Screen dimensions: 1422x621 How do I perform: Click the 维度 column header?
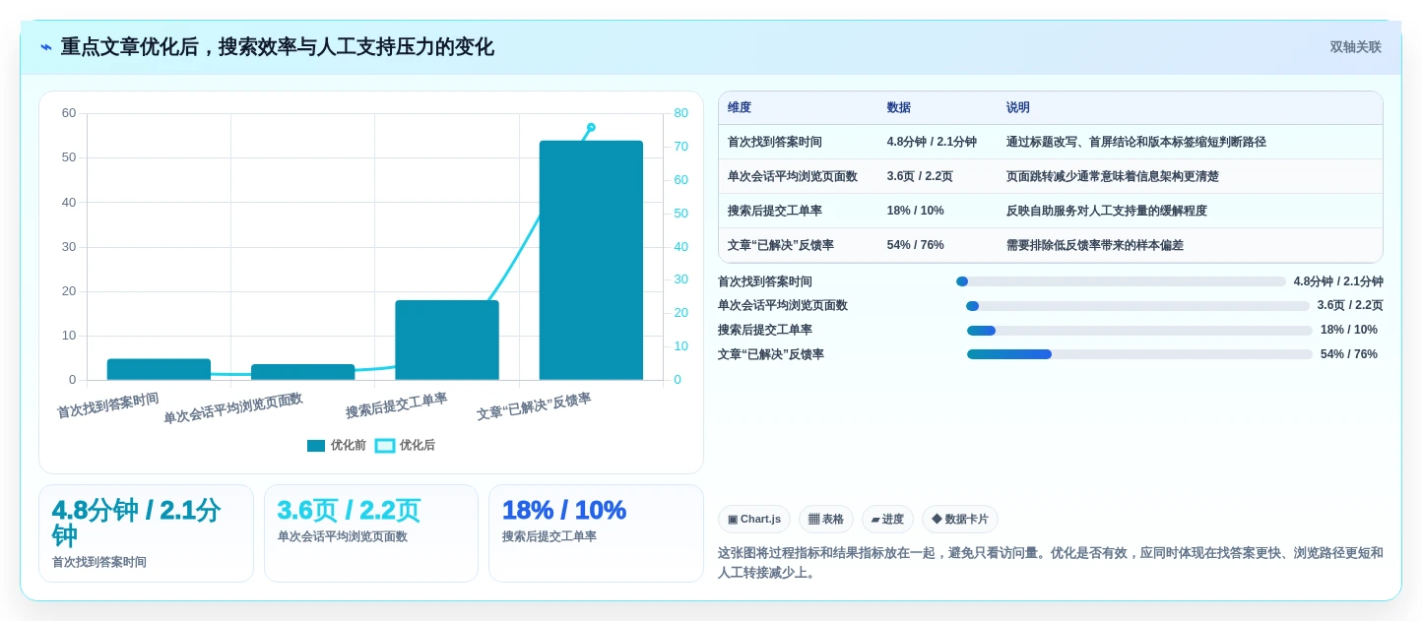click(740, 108)
